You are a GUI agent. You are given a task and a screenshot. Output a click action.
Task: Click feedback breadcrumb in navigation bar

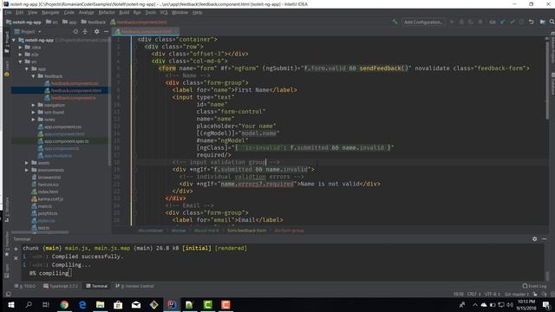tap(94, 22)
